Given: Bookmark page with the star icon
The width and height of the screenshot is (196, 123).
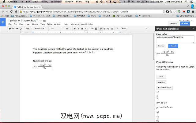Looking at the screenshot, I should 174,12.
